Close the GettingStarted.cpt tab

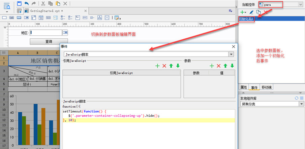(86, 11)
